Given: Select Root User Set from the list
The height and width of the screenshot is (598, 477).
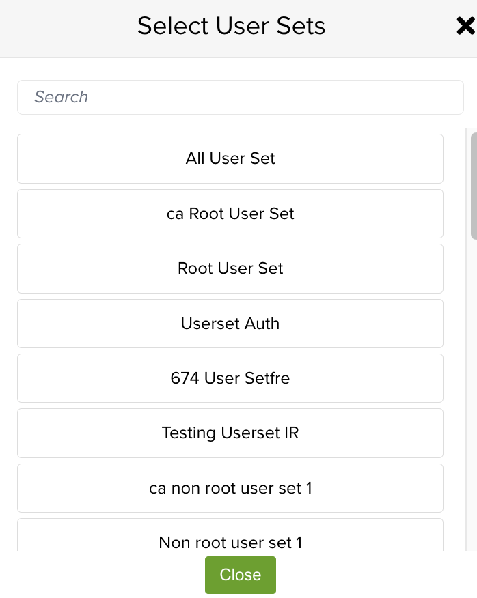Looking at the screenshot, I should [x=230, y=268].
